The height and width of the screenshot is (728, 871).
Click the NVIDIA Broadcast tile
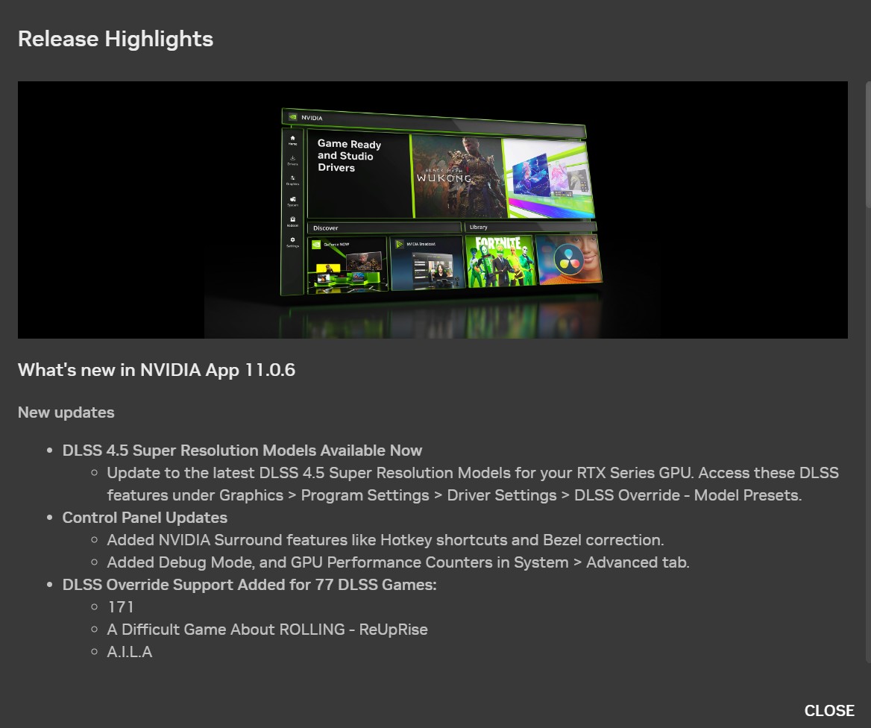click(x=427, y=263)
